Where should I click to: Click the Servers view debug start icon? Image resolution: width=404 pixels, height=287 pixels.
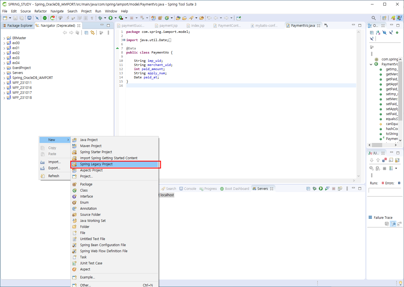coord(314,188)
